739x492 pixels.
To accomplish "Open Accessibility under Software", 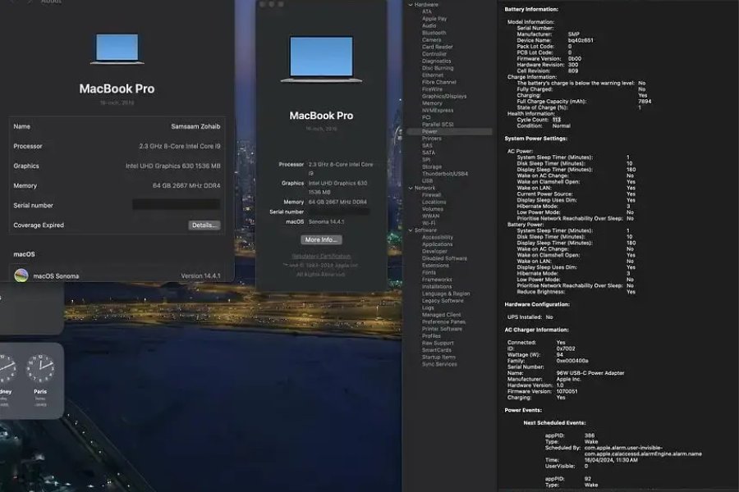I will click(x=438, y=237).
